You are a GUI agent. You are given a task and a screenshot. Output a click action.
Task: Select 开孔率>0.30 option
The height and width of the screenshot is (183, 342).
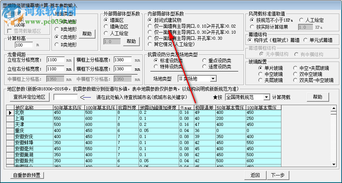pos(185,38)
